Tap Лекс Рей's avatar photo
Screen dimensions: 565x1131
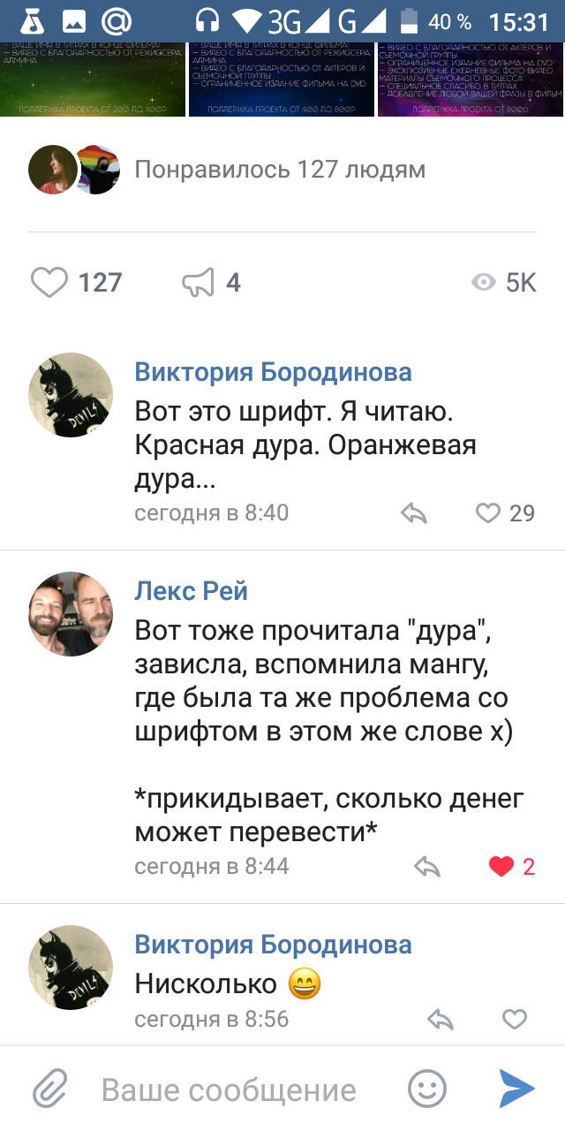(x=71, y=614)
